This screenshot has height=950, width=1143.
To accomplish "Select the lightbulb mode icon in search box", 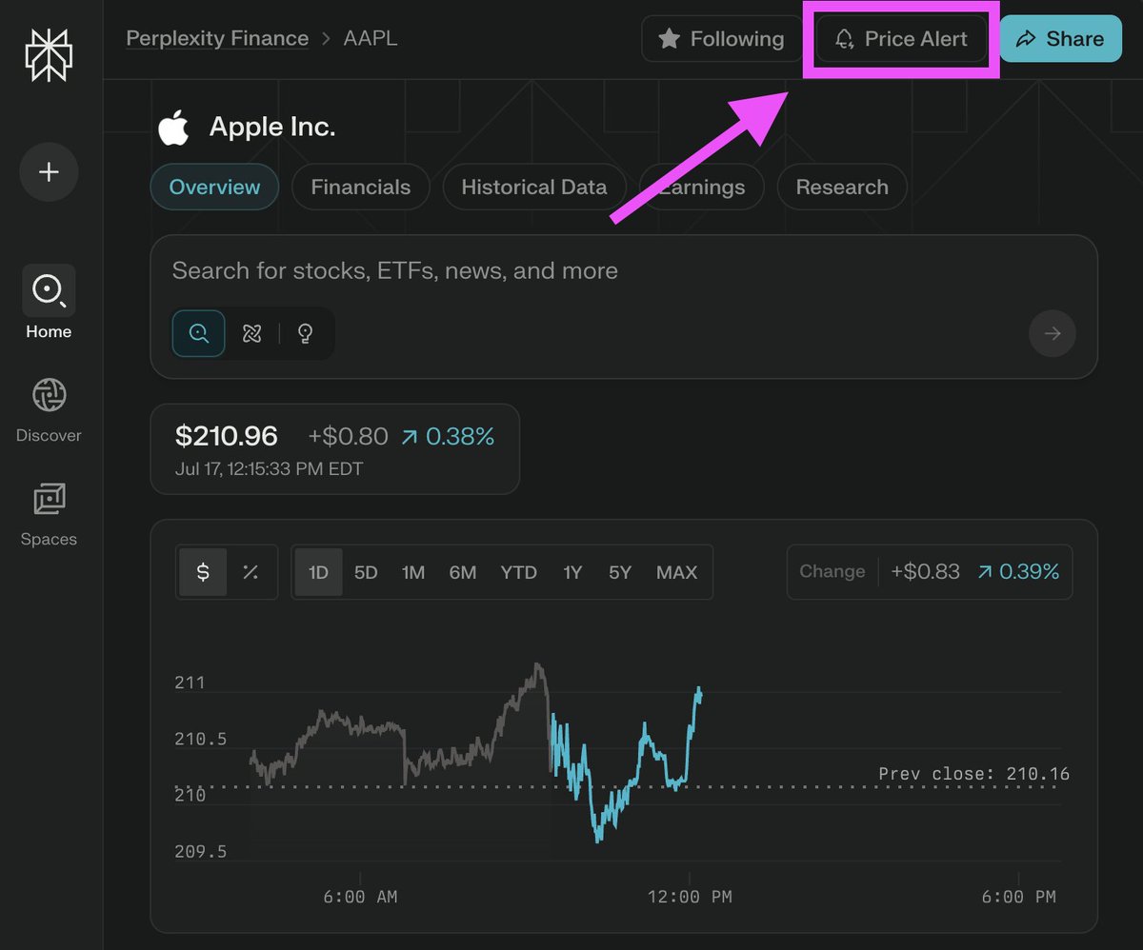I will [x=306, y=333].
